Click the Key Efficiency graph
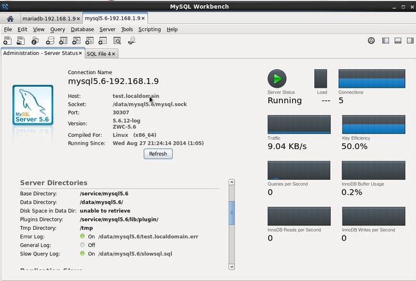Image resolution: width=416 pixels, height=281 pixels. [374, 124]
